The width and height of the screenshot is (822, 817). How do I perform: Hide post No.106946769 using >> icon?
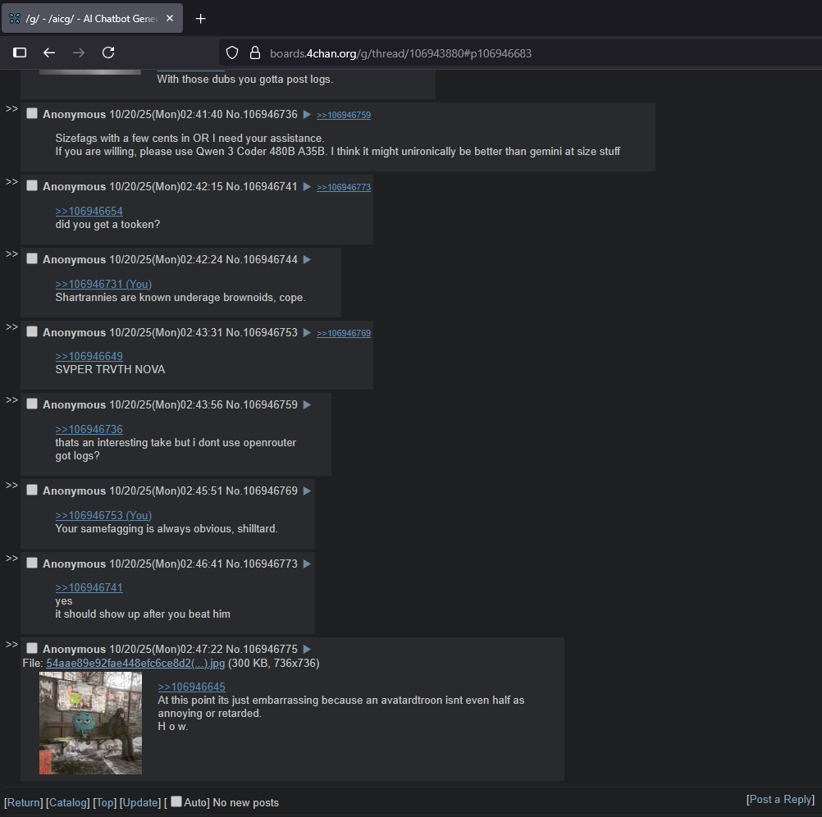(11, 486)
